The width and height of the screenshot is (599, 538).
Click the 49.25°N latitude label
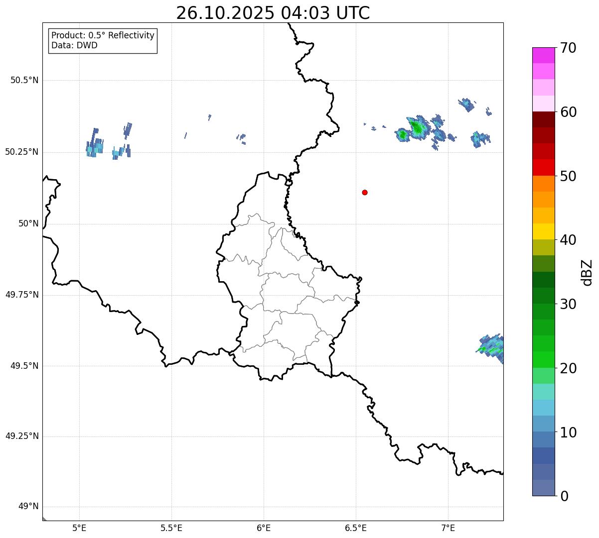(22, 436)
